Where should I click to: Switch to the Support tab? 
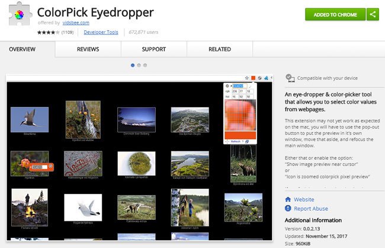[154, 49]
